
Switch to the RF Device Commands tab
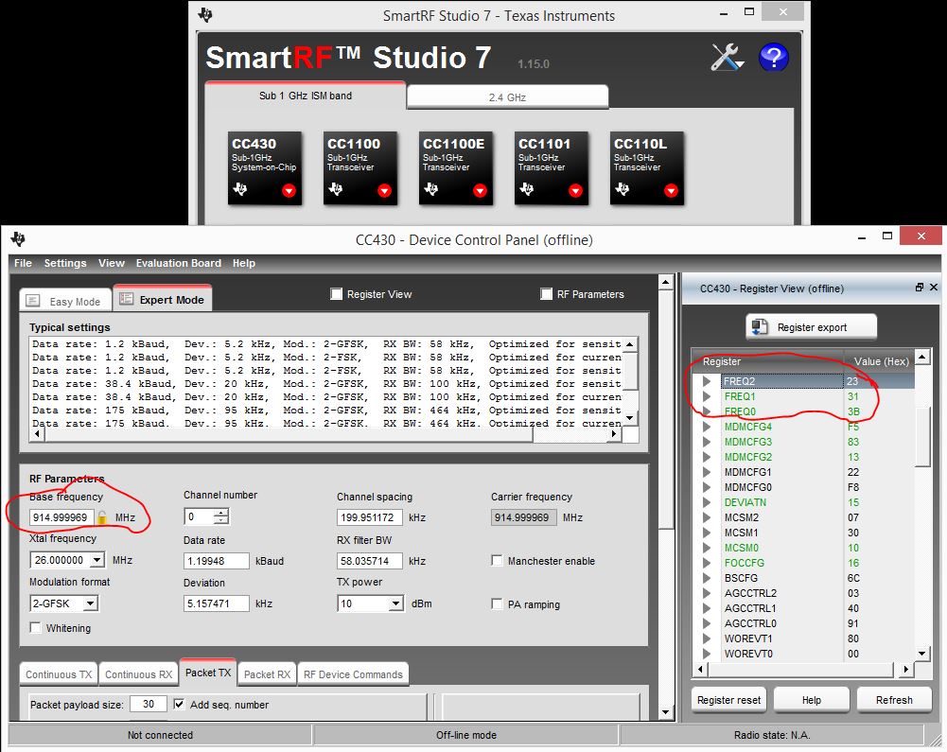point(353,674)
